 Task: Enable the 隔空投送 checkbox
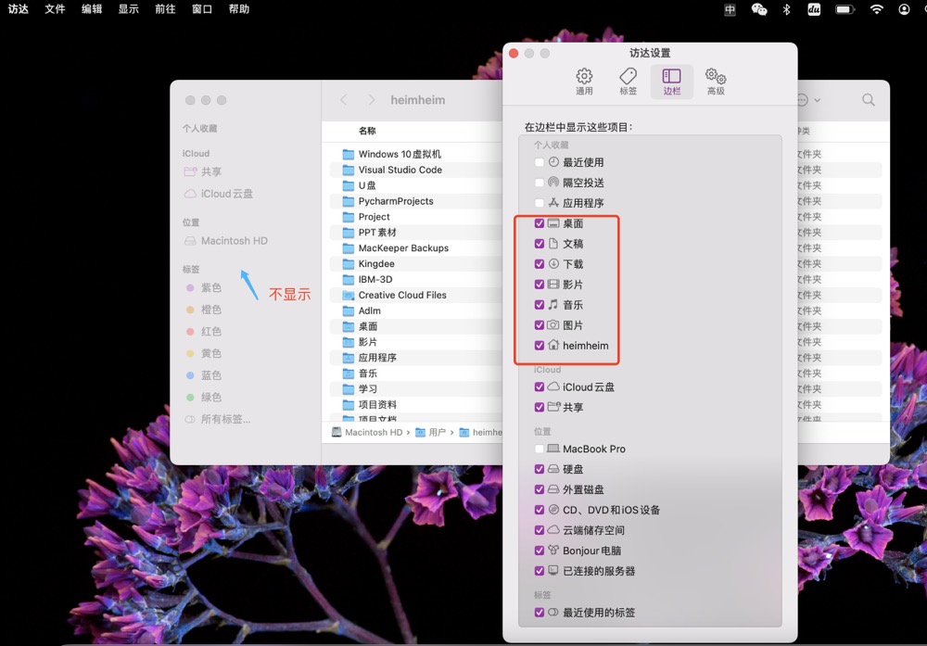pos(540,183)
